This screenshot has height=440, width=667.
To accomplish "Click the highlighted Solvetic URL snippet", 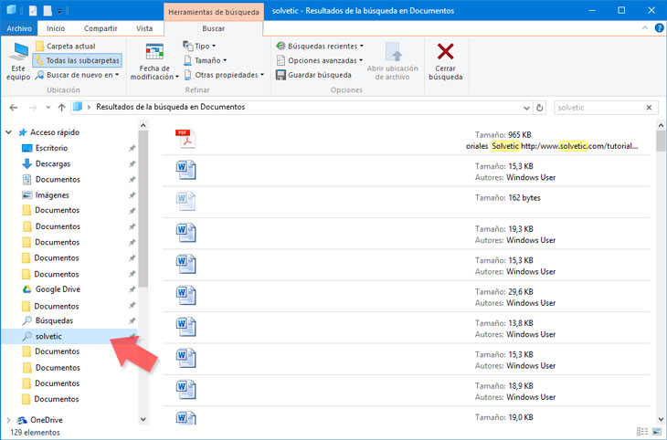I will (552, 146).
